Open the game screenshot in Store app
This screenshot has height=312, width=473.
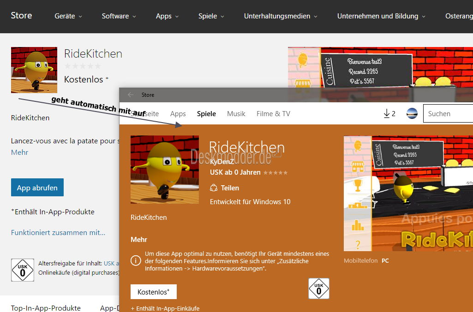pyautogui.click(x=408, y=194)
